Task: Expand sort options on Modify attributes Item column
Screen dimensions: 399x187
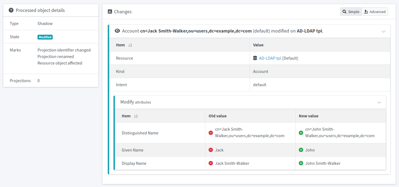Action: pyautogui.click(x=136, y=116)
